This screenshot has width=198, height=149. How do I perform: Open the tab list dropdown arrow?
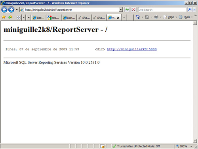pos(24,17)
